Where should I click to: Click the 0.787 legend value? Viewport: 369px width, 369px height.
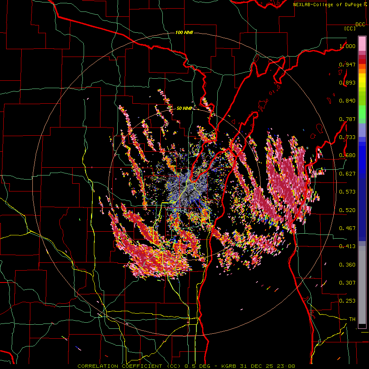click(x=347, y=119)
